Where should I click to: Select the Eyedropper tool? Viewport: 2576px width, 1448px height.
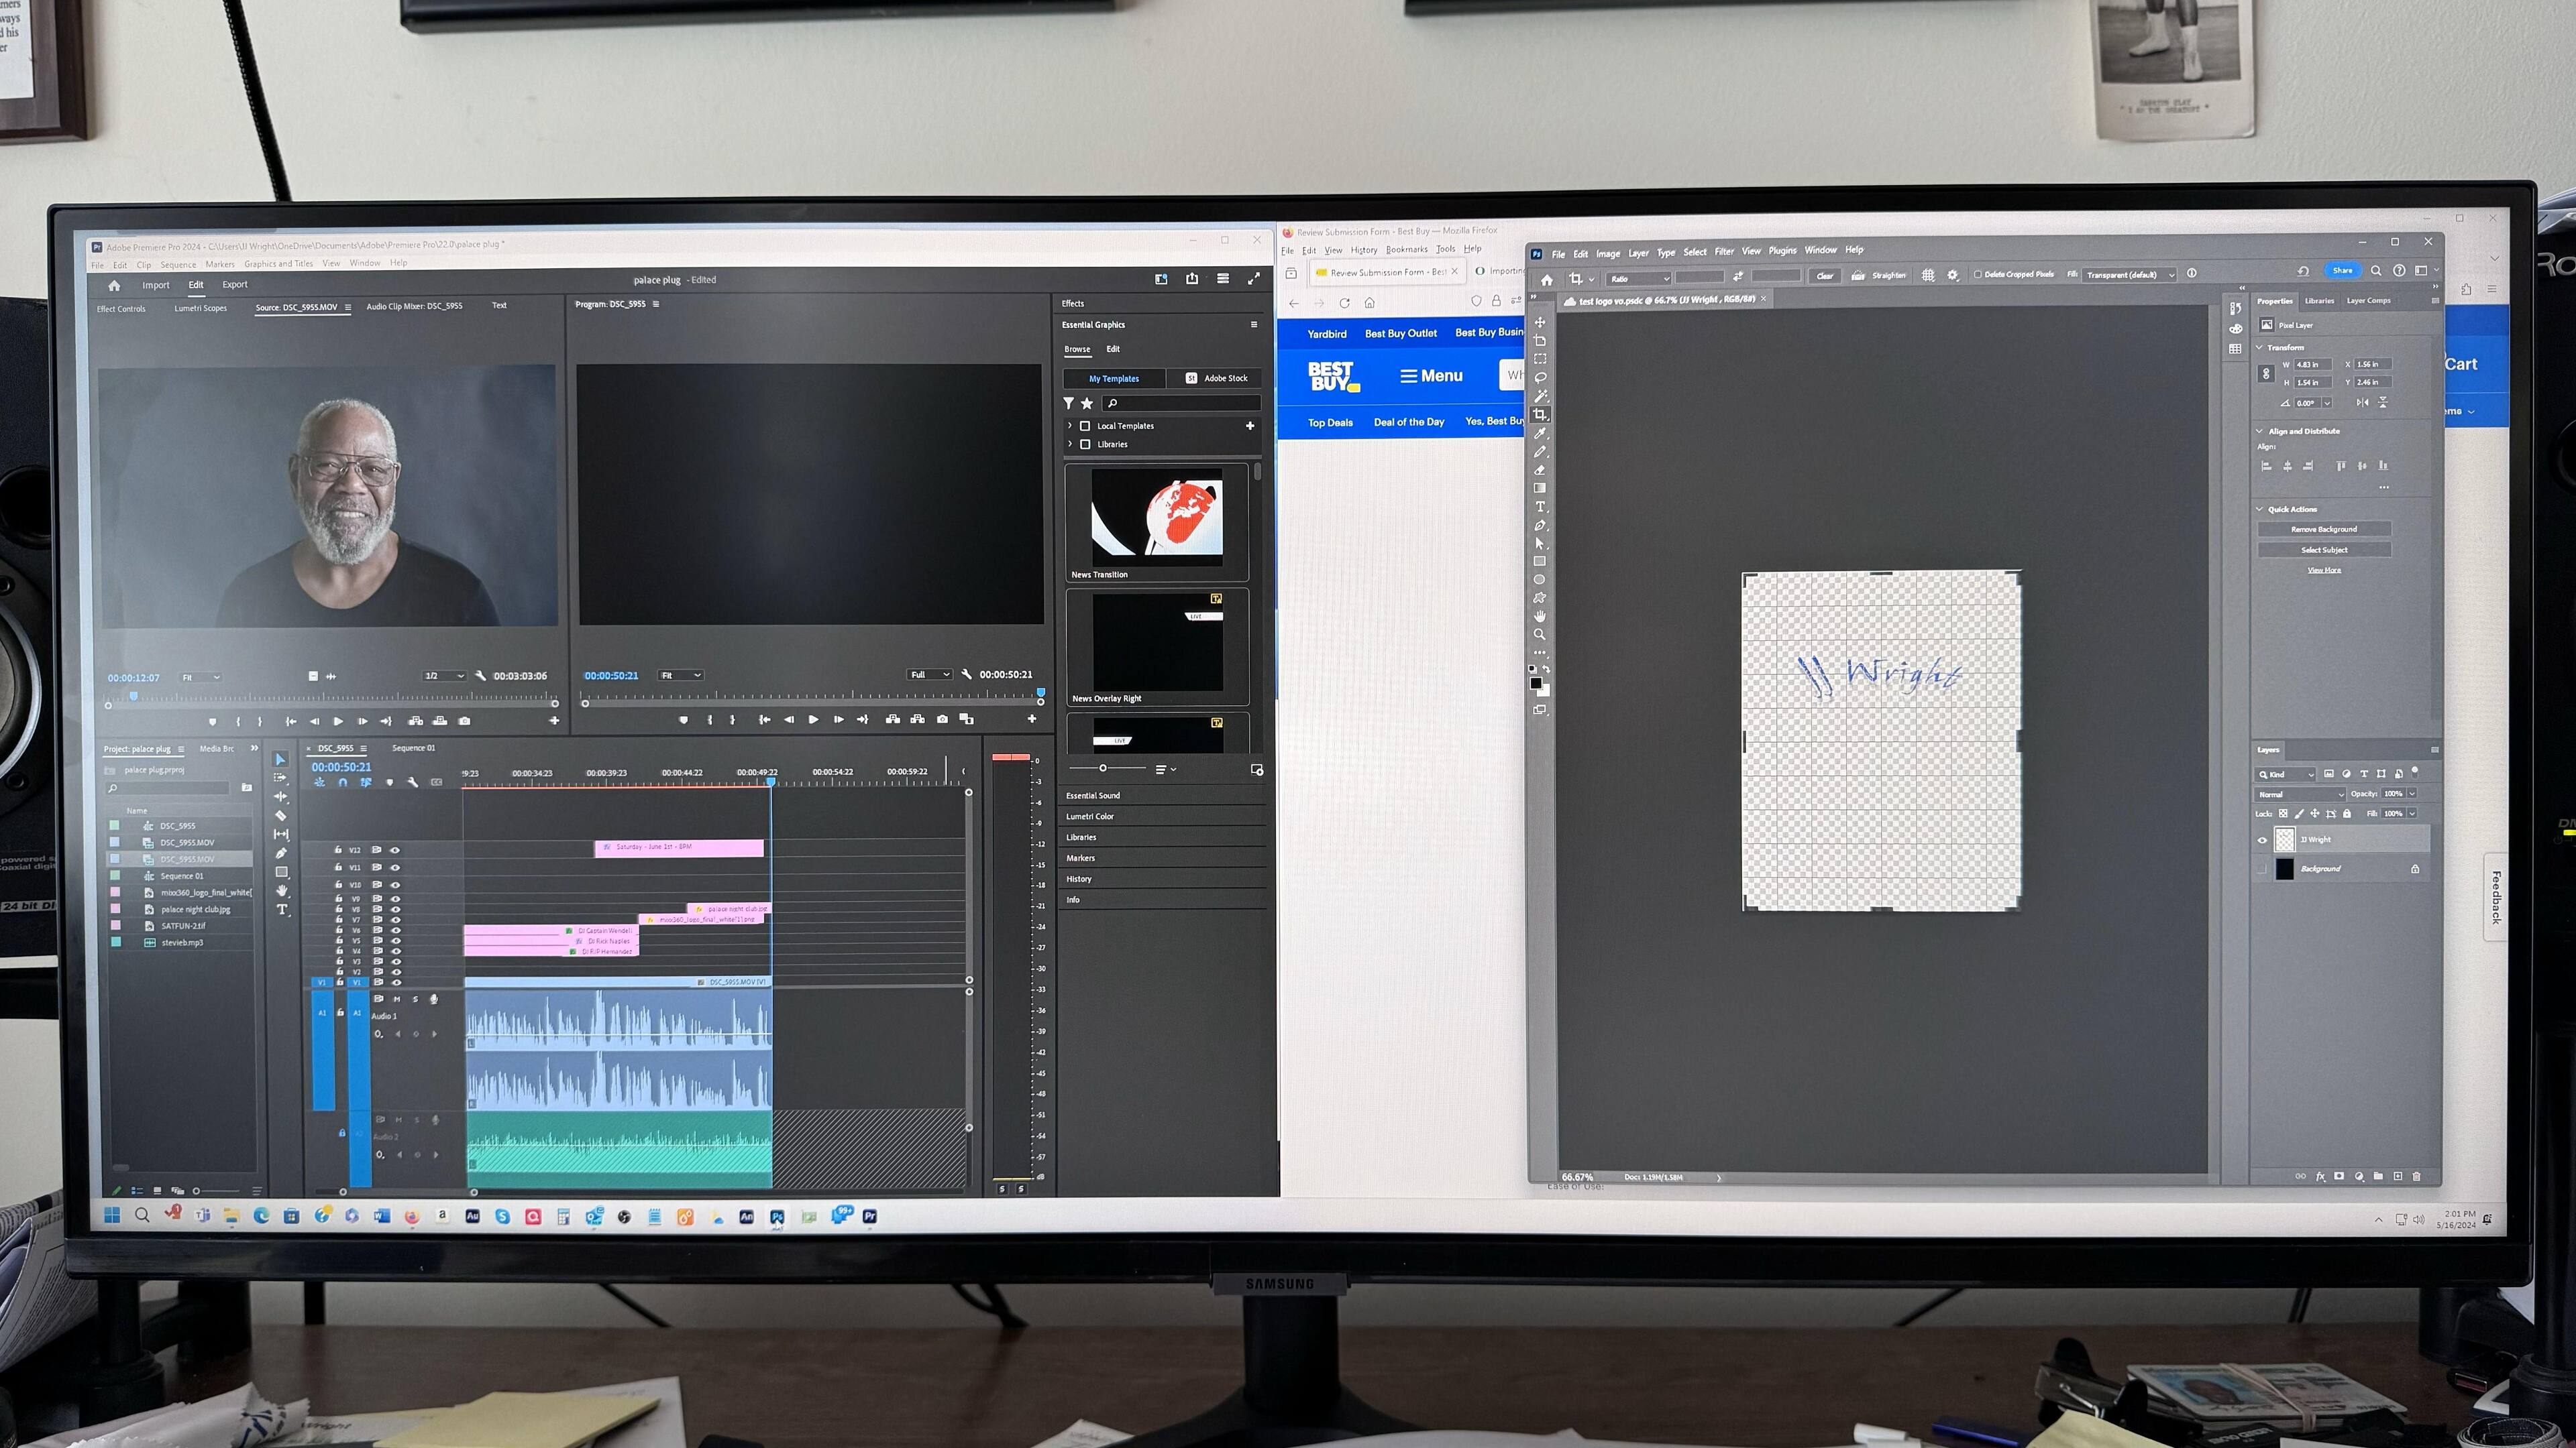1540,434
